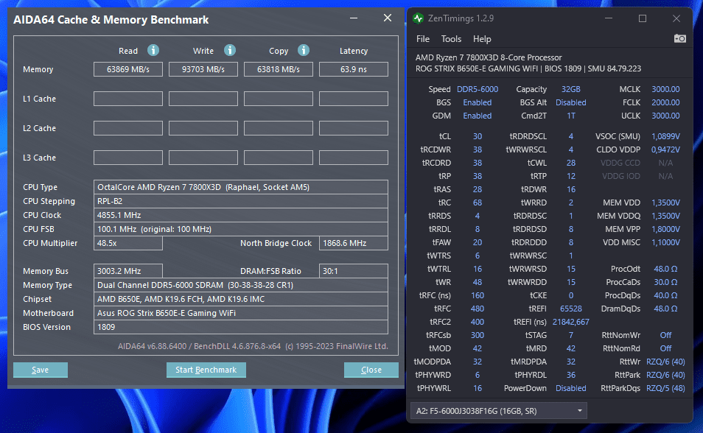This screenshot has height=433, width=703.
Task: Open the Tools menu in ZenTimings
Action: click(451, 39)
